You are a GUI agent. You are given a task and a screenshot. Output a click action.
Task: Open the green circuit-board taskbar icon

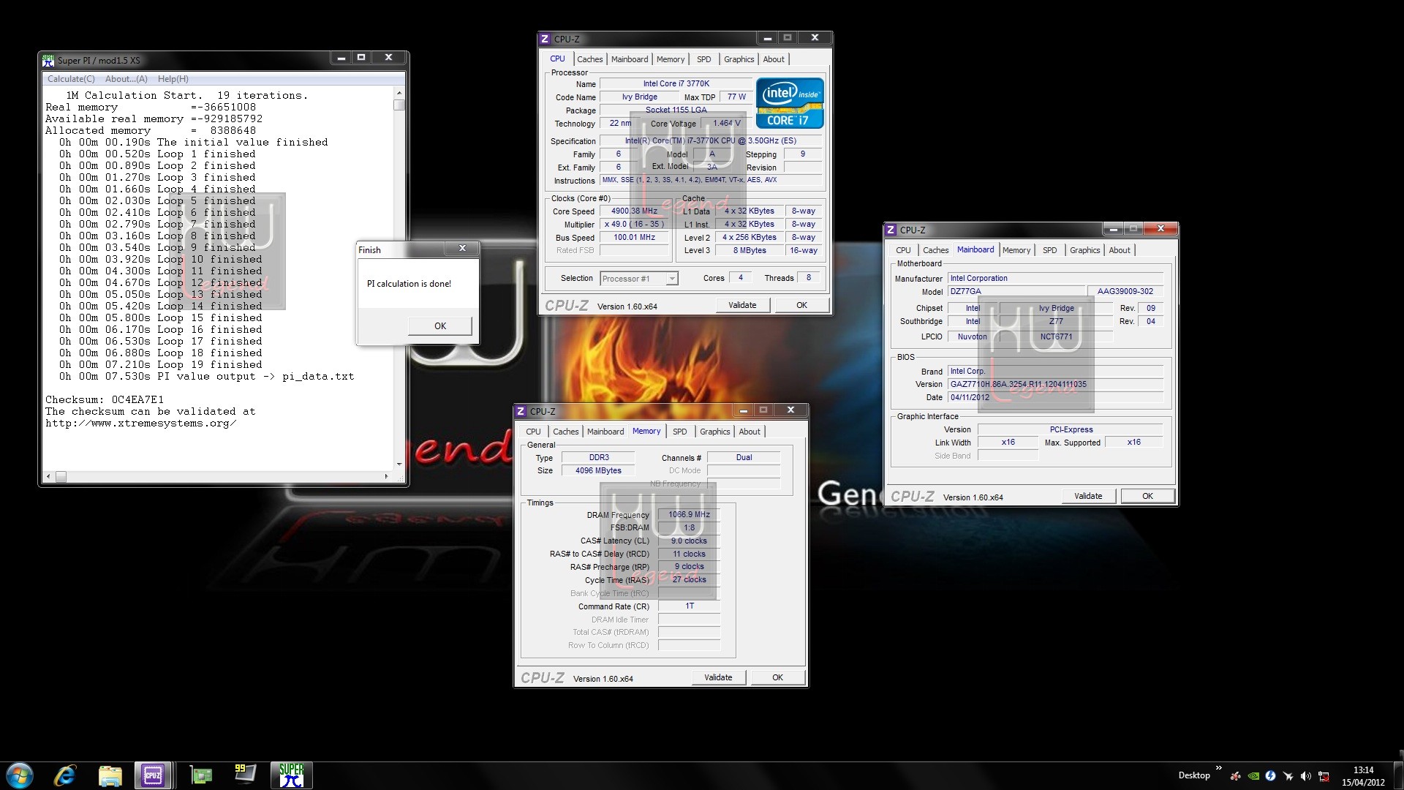200,775
